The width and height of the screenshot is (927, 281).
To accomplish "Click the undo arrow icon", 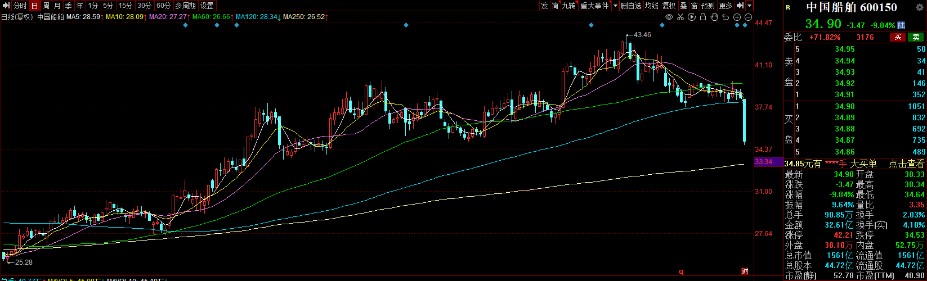I will (726, 17).
